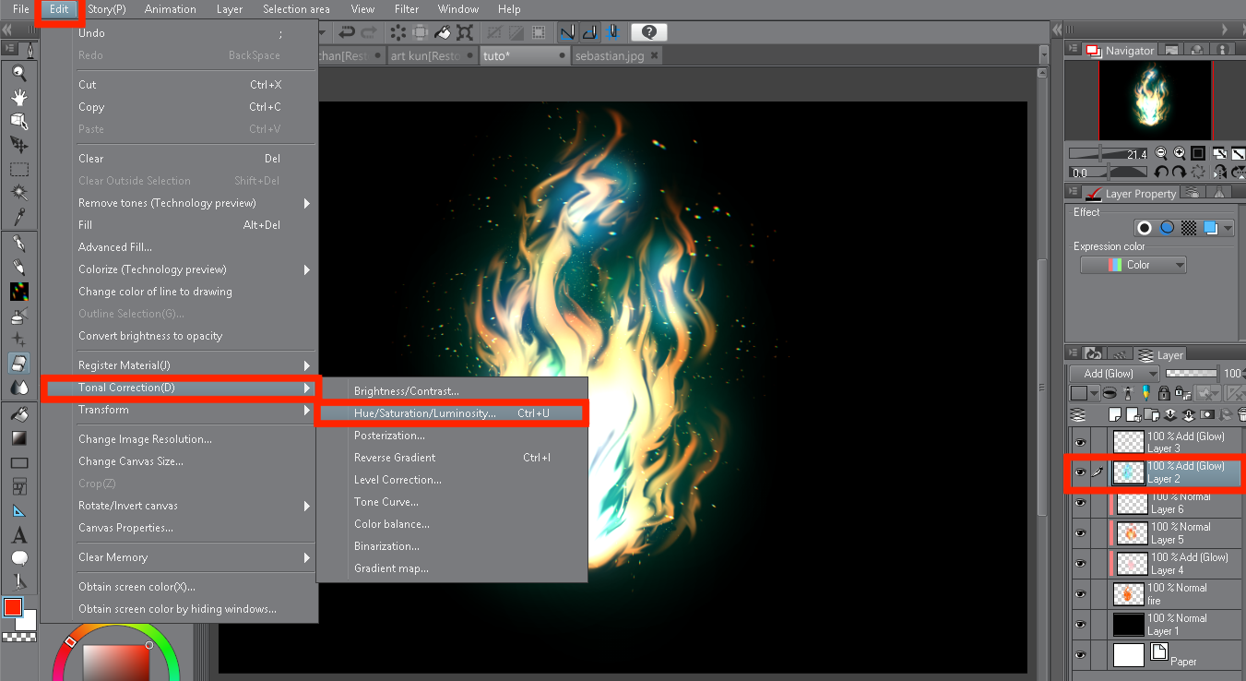Viewport: 1246px width, 681px height.
Task: Select the Zoom magnifier tool
Action: point(18,73)
